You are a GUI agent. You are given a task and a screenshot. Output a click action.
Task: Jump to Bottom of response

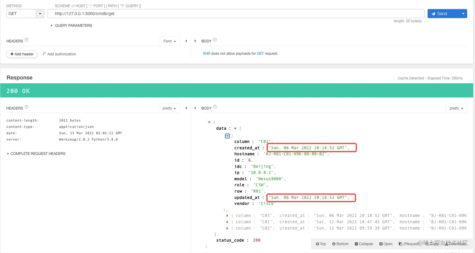(340, 244)
